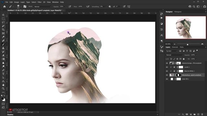
Task: Select the Pen tool
Action: click(3, 70)
